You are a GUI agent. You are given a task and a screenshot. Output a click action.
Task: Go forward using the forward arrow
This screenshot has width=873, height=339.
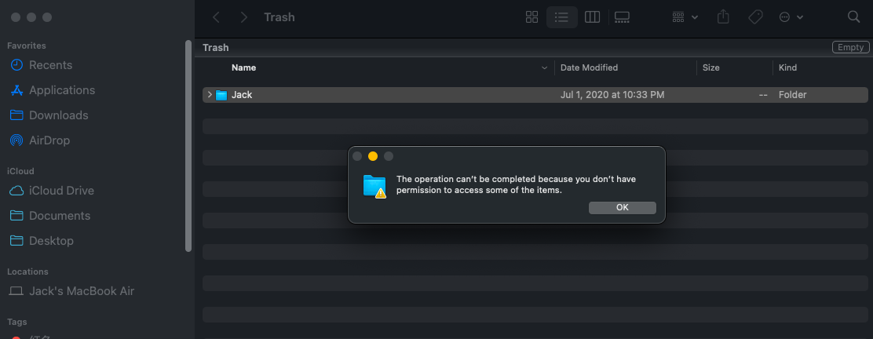click(x=244, y=17)
